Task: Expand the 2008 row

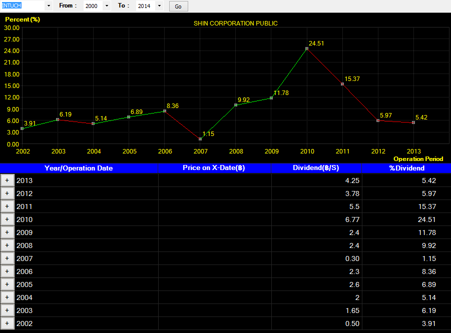Action: click(x=7, y=245)
